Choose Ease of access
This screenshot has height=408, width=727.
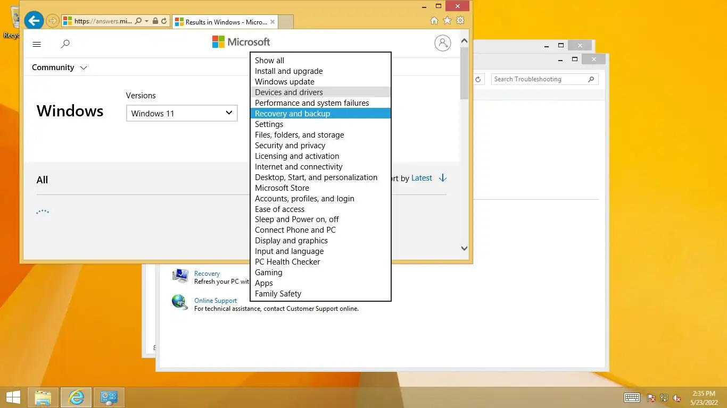click(x=320, y=209)
